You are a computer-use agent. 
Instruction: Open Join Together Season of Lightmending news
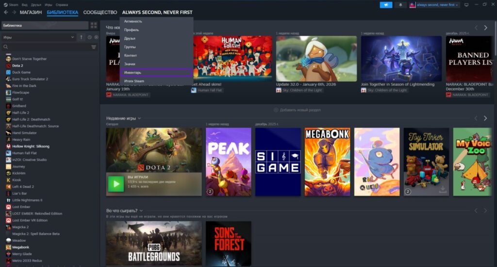tap(401, 59)
